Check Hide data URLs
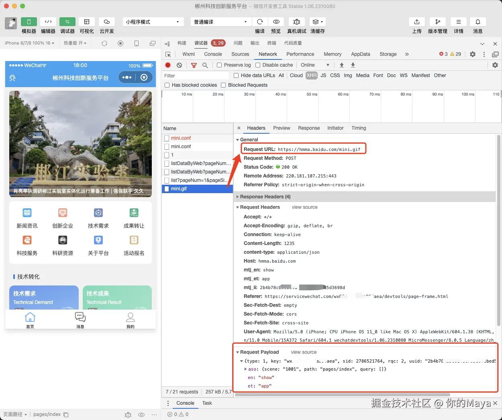This screenshot has height=420, width=502. pyautogui.click(x=236, y=75)
